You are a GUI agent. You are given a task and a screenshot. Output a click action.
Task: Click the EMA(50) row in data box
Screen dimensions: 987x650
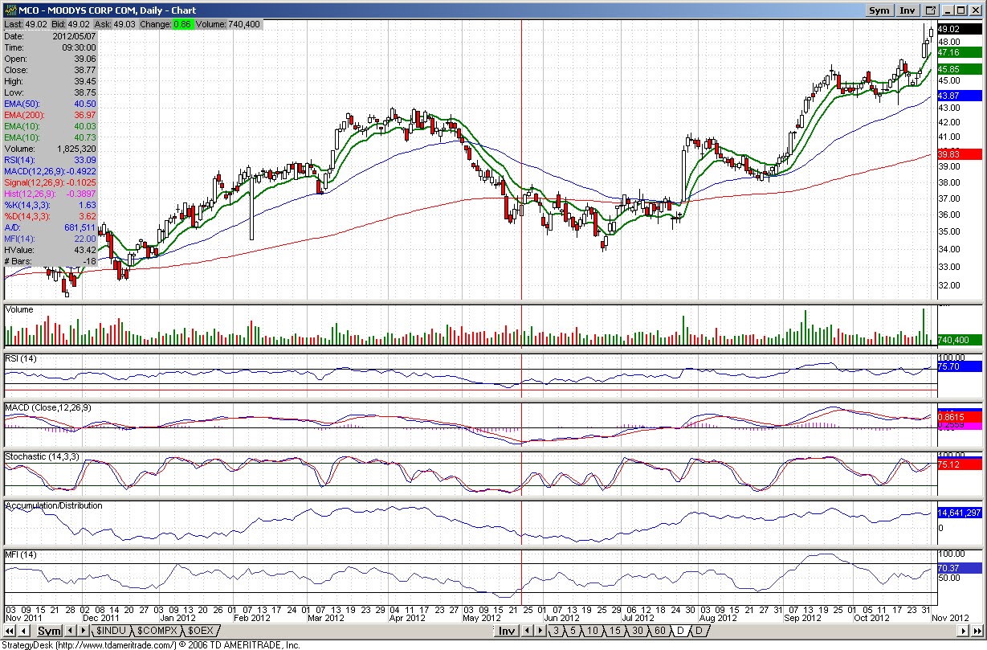pos(50,104)
